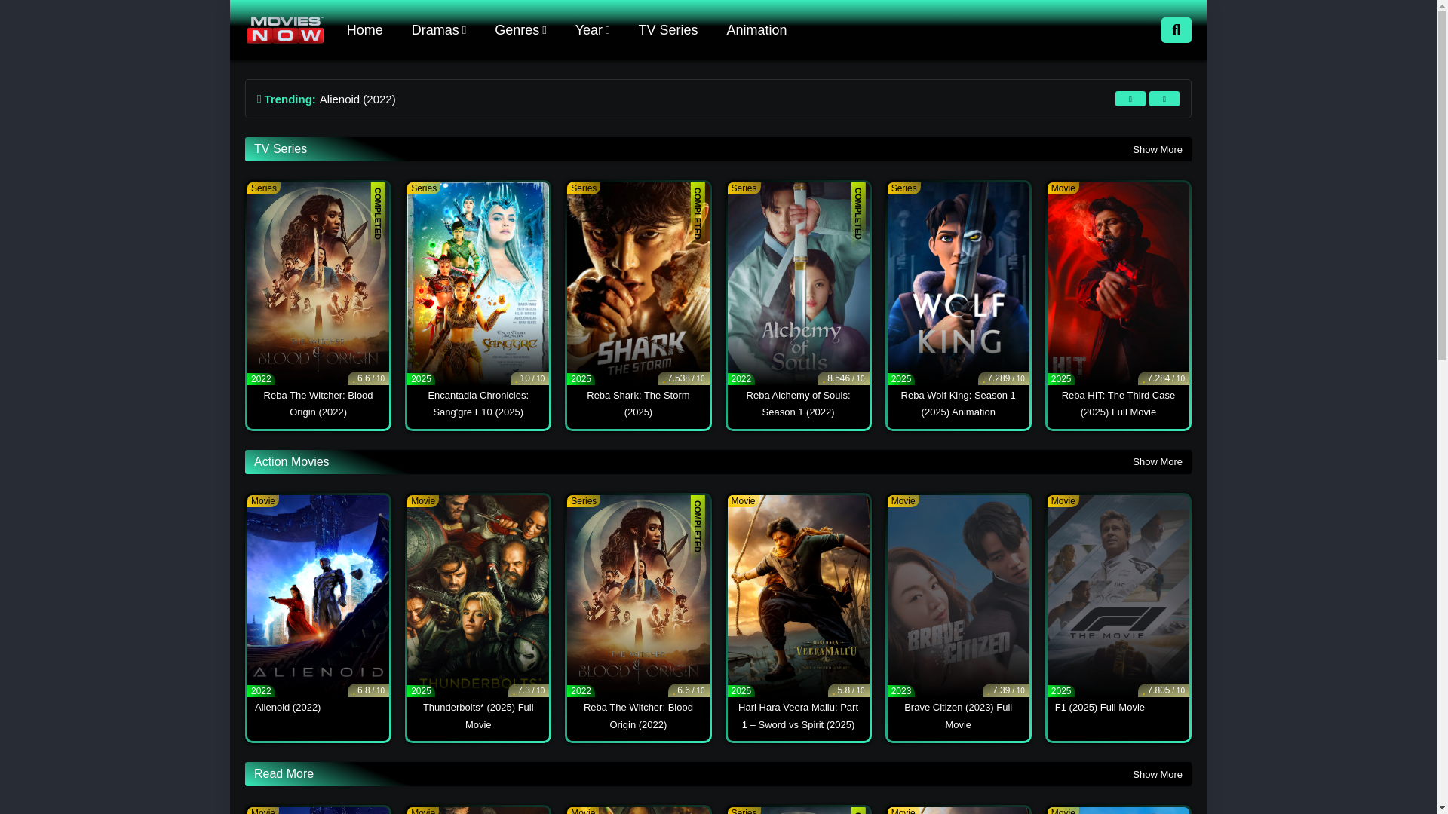The height and width of the screenshot is (814, 1448).
Task: Show more TV Series
Action: point(1157,149)
